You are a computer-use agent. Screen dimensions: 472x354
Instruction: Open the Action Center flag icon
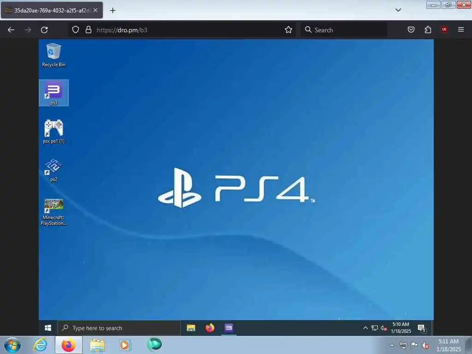pos(414,345)
